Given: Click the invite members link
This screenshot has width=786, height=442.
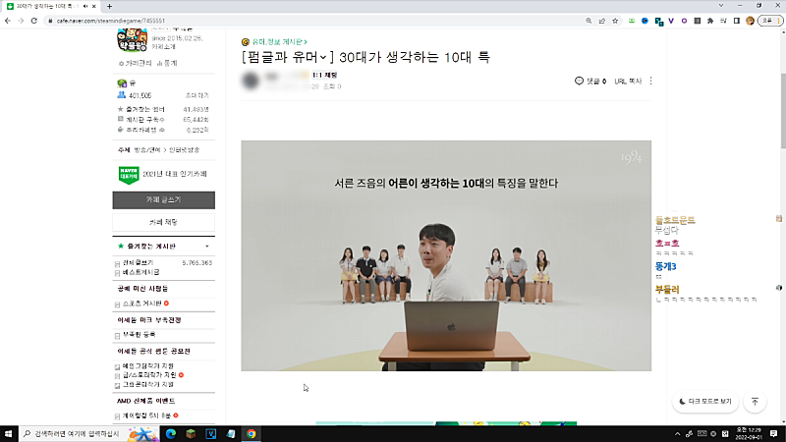Looking at the screenshot, I should pyautogui.click(x=197, y=95).
